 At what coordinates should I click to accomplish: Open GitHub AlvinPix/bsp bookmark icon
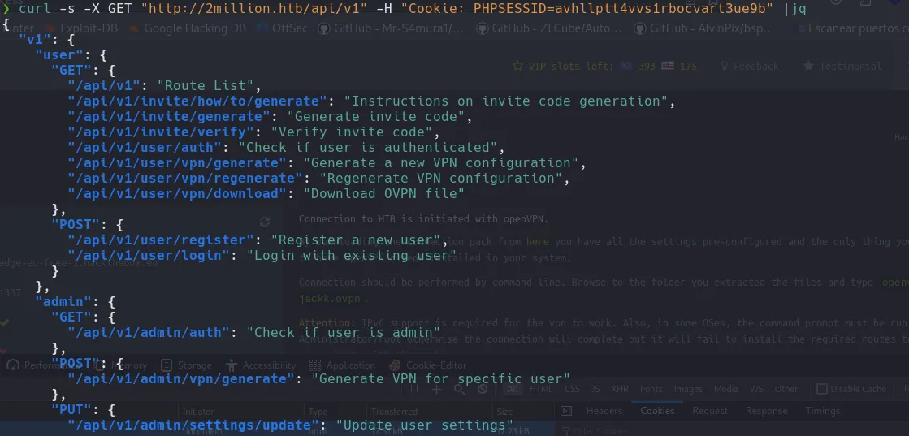640,28
